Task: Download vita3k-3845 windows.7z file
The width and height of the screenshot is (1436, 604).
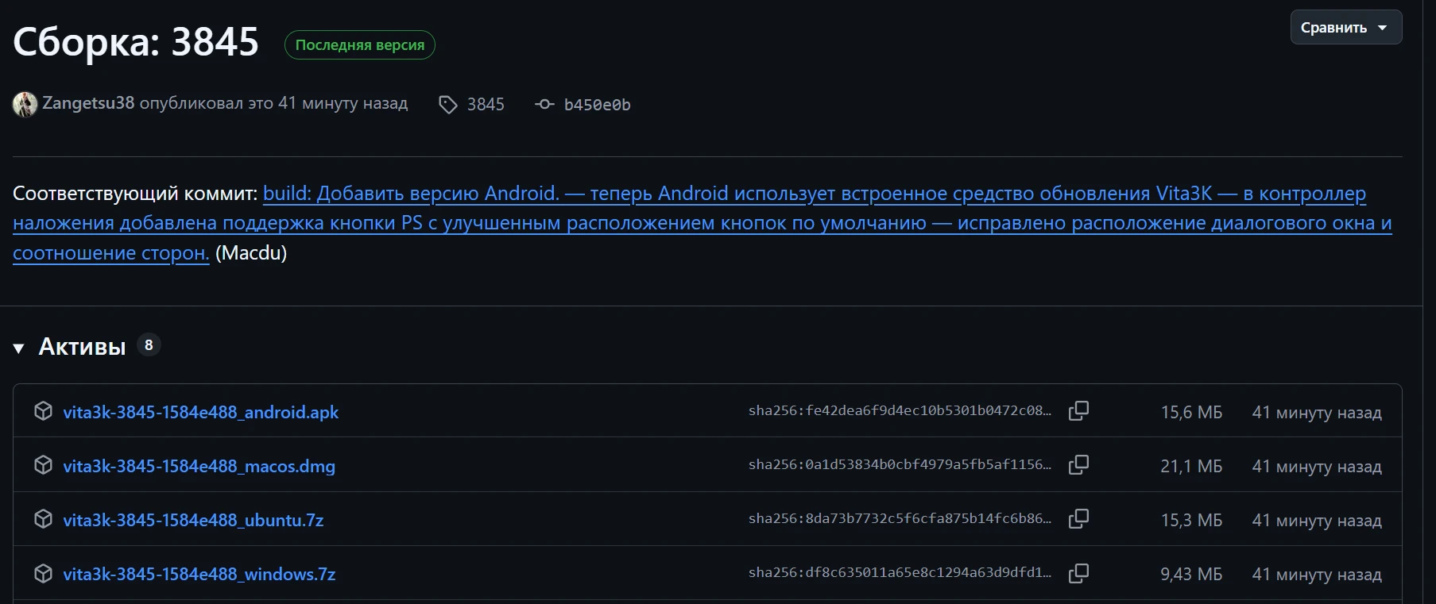Action: pos(199,574)
